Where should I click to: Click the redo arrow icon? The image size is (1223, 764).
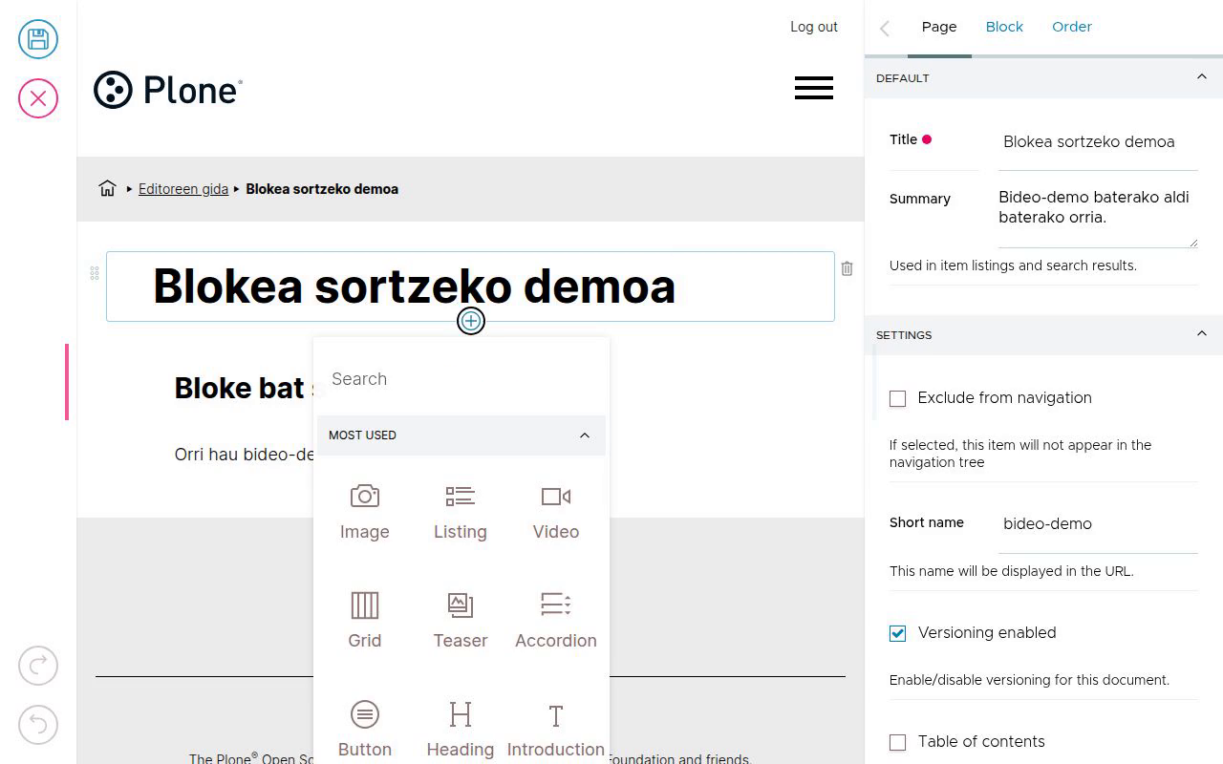38,666
